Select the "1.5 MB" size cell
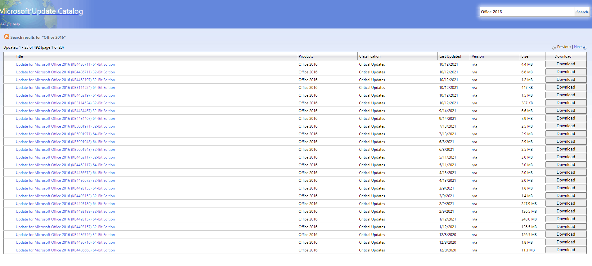 pyautogui.click(x=527, y=95)
